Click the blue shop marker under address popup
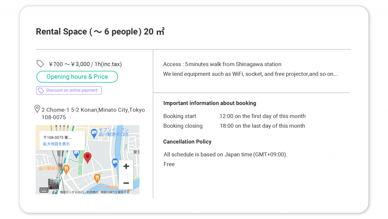This screenshot has width=388, height=219. pos(77,154)
